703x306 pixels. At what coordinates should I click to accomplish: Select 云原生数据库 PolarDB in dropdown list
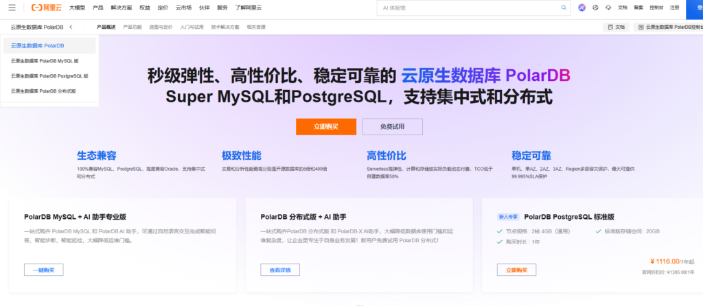[49, 46]
